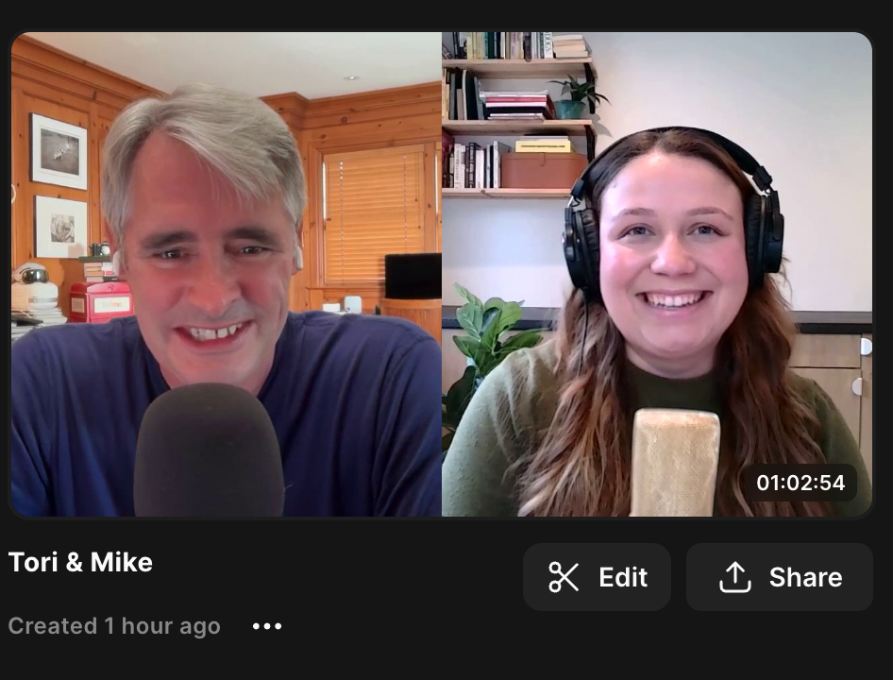Viewport: 893px width, 680px height.
Task: Select the "Tori & Mike" recording title
Action: point(80,563)
